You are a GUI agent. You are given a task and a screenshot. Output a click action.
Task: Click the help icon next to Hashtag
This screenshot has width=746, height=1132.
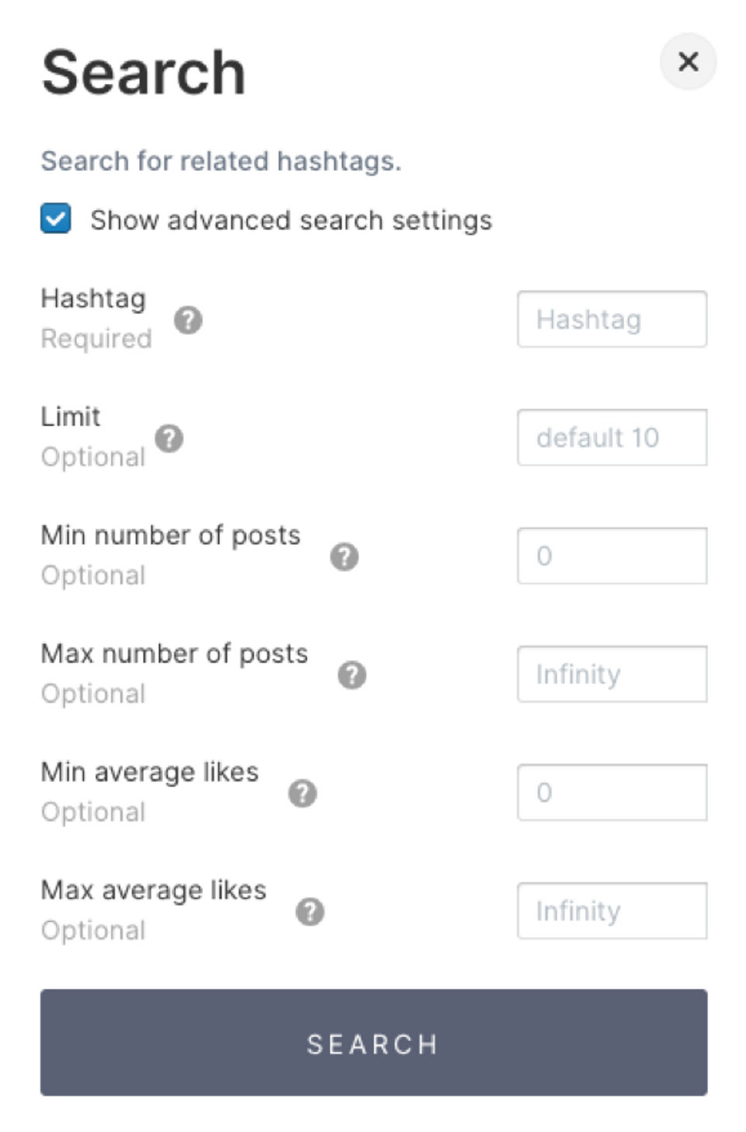pos(188,320)
